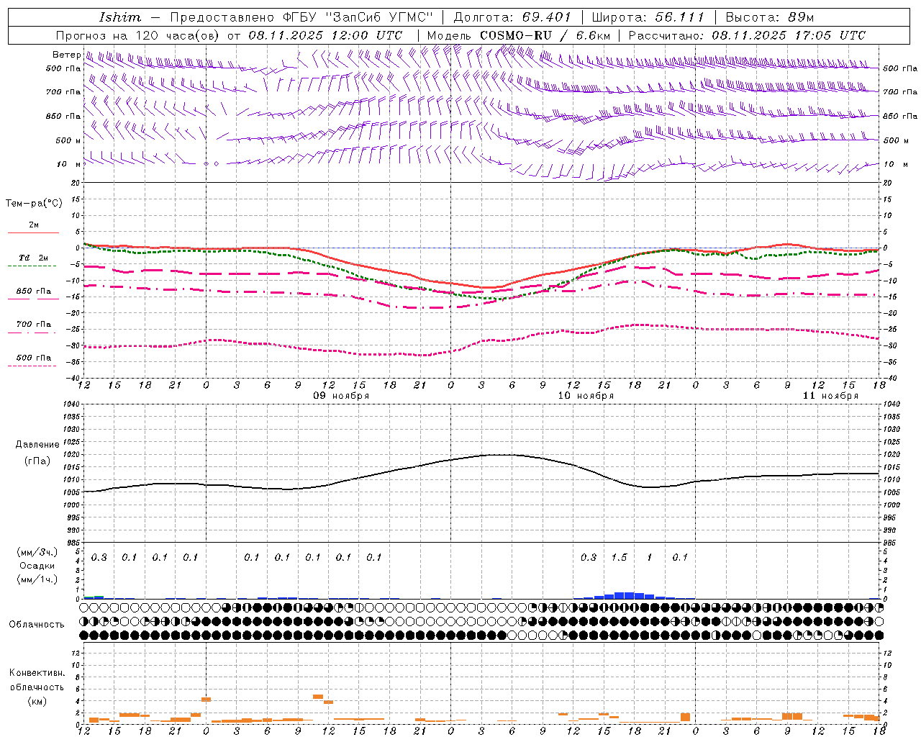Click the '10 м' wind level label on left
This screenshot has width=921, height=737.
69,164
